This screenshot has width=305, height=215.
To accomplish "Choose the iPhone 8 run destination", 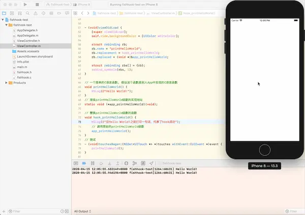I will point(82,5).
